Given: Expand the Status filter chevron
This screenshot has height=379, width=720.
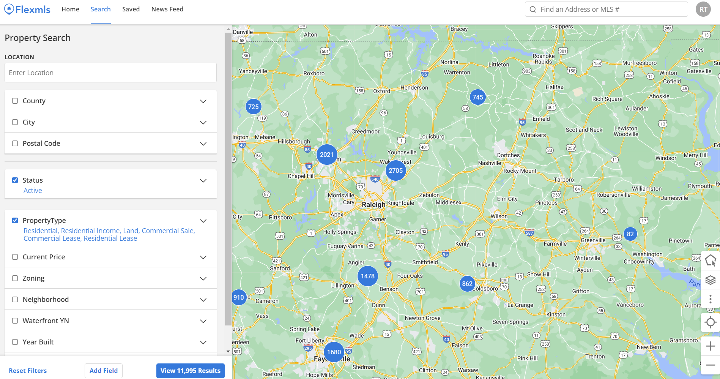Looking at the screenshot, I should (x=203, y=181).
